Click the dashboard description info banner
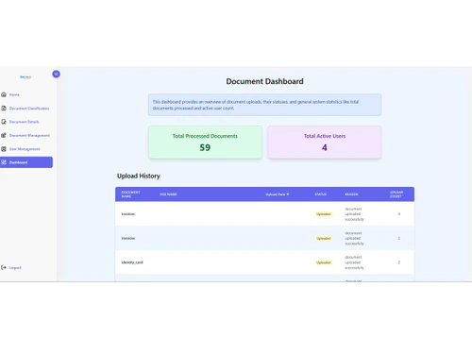This screenshot has height=354, width=472. pos(264,105)
